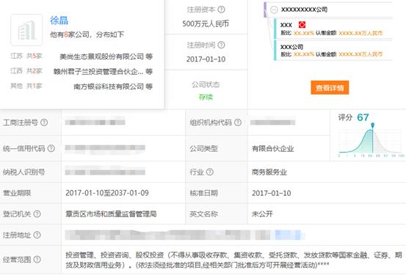Show help for 注册时间 question icon
406x278 pixels.
pos(221,45)
